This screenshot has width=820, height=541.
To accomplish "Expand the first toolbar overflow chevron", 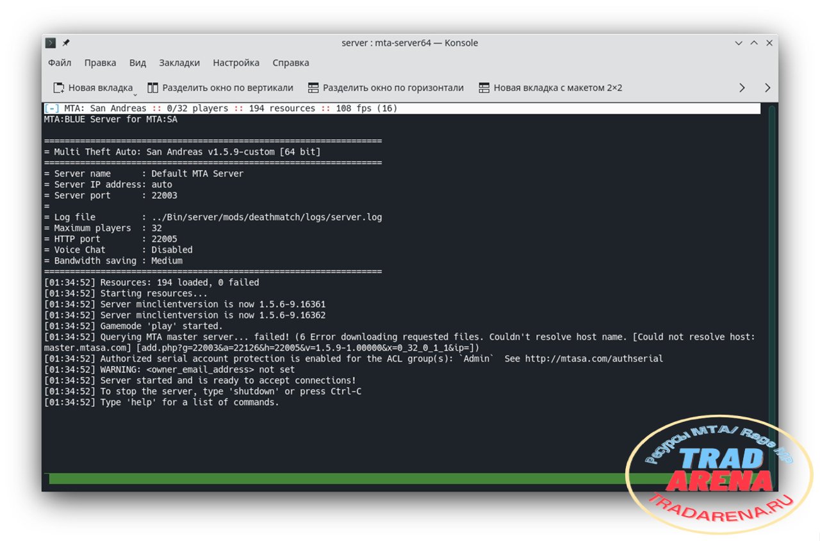I will (742, 88).
